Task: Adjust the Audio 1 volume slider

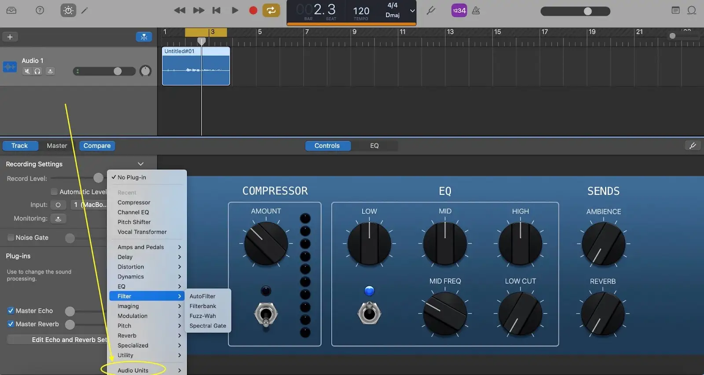Action: (117, 71)
